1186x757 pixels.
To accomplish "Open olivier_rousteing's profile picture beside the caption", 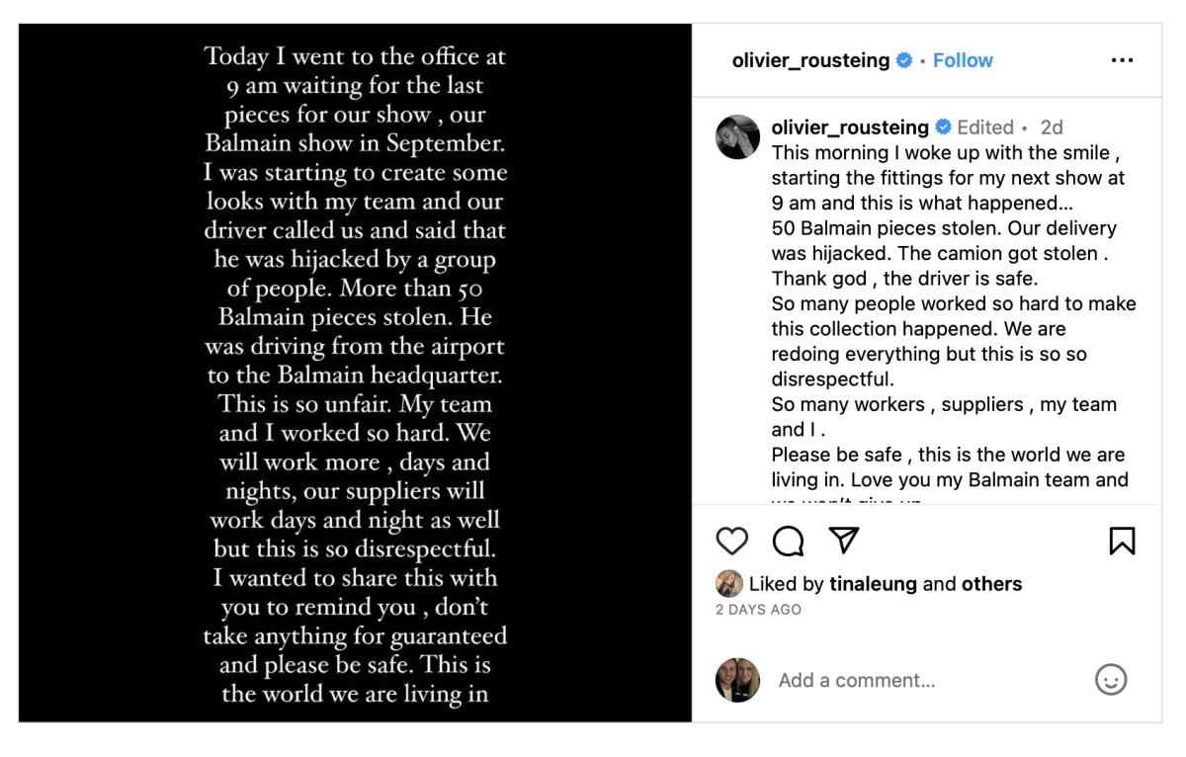I will click(737, 136).
